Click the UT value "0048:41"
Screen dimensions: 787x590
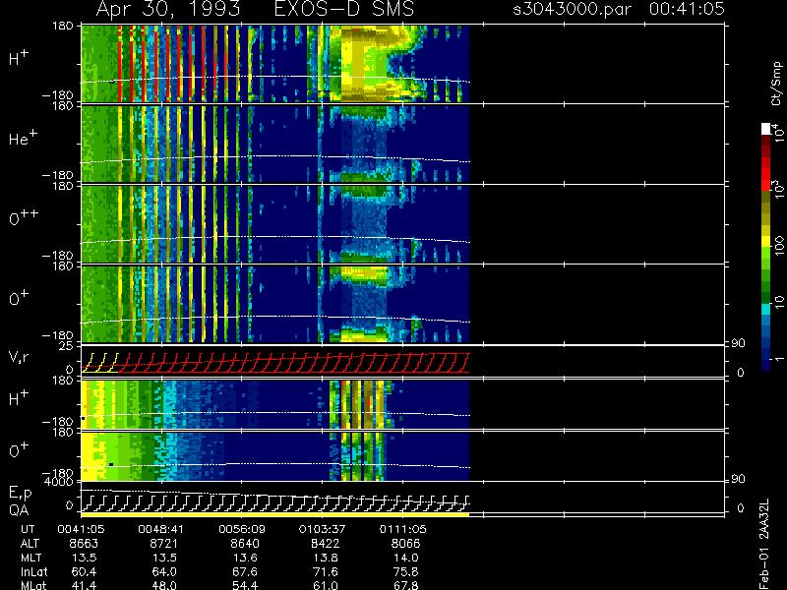tap(161, 529)
